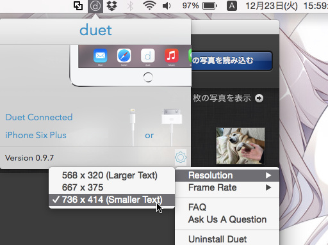Select Uninstall Duet
328x245 pixels.
point(227,239)
